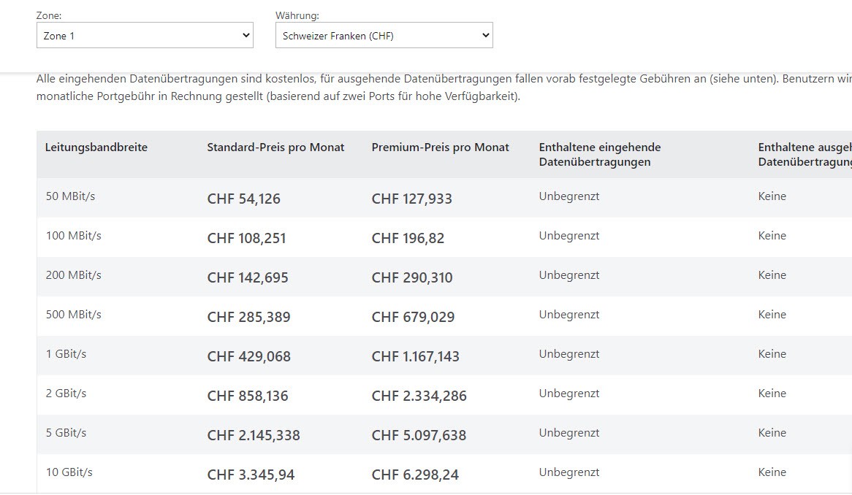Select the 500 MBit/s row label
This screenshot has height=495, width=852.
[73, 315]
